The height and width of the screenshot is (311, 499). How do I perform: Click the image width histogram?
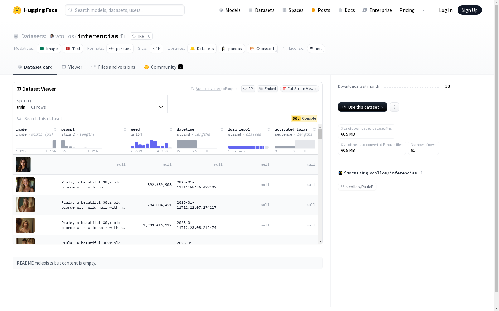[36, 144]
